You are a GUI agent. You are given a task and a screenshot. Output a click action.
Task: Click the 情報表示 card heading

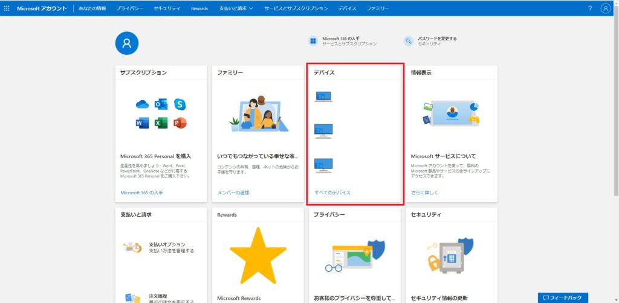(x=421, y=72)
